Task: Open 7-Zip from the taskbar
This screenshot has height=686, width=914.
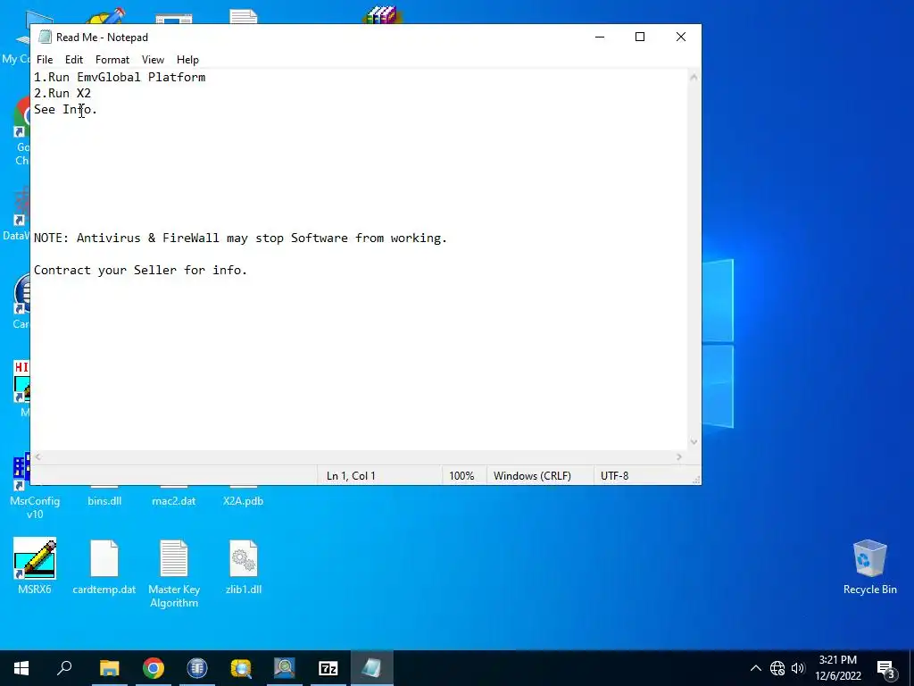Action: pos(328,668)
